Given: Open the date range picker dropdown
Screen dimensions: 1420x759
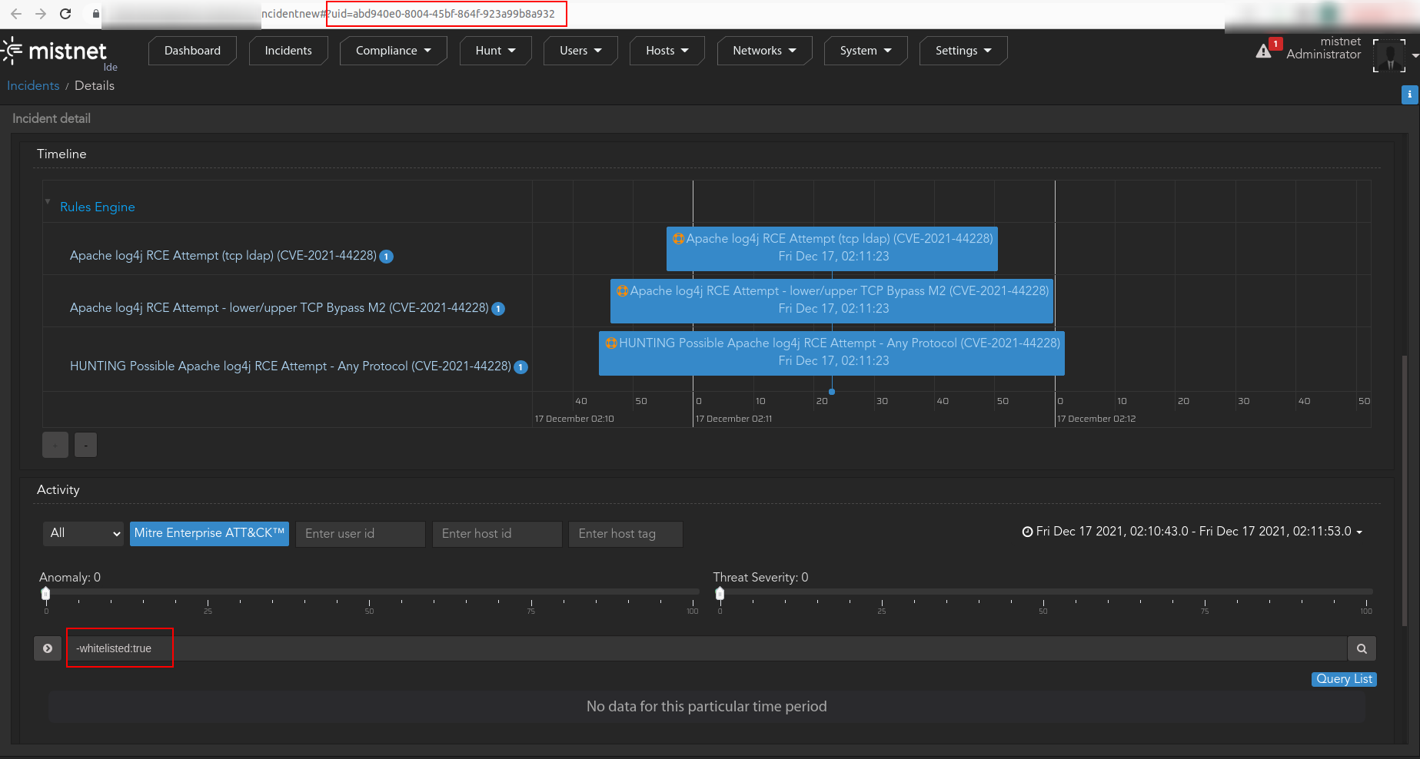Looking at the screenshot, I should point(1192,532).
